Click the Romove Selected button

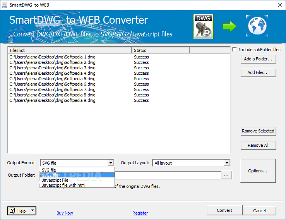(x=258, y=131)
